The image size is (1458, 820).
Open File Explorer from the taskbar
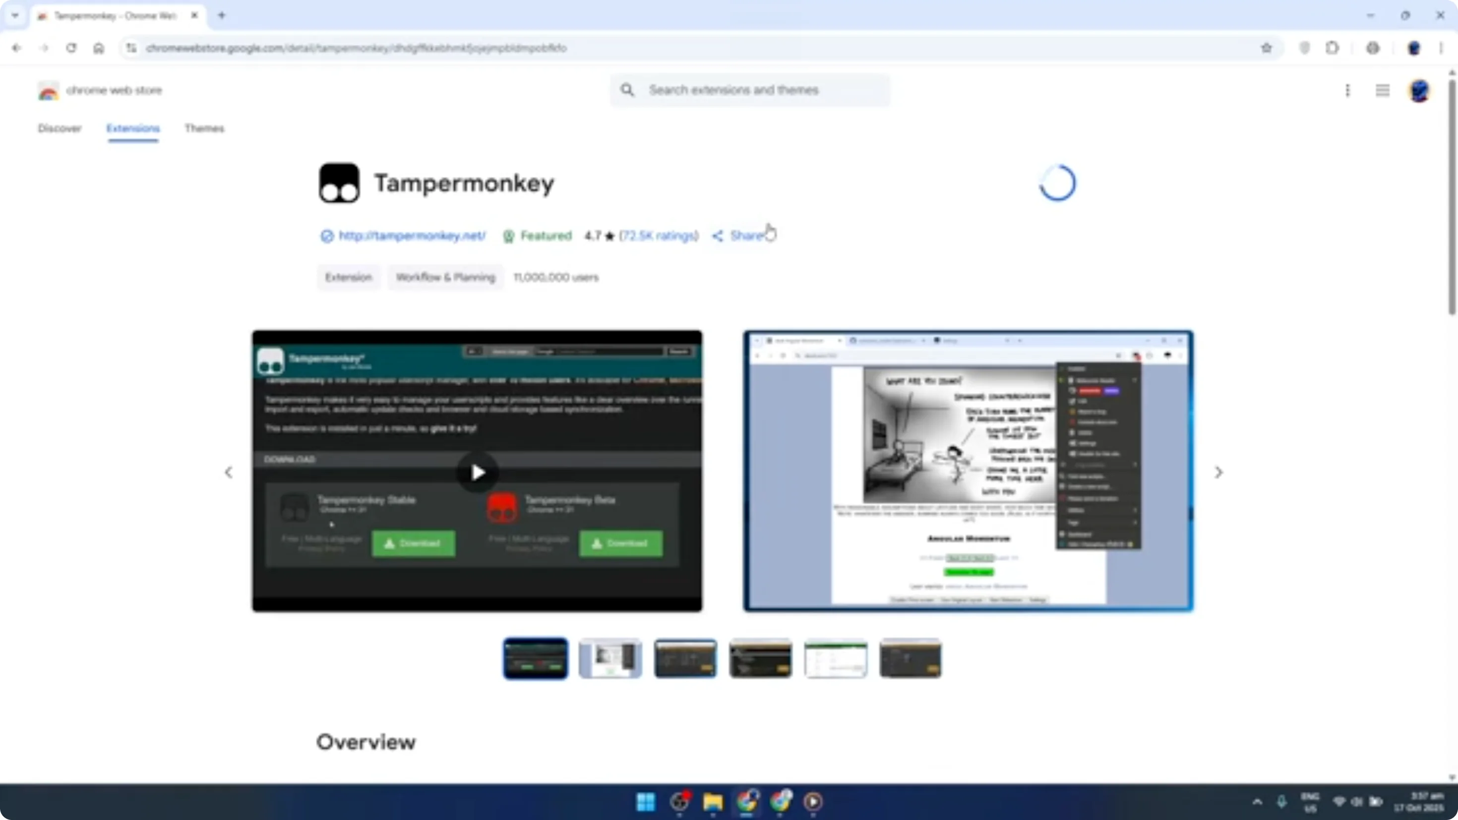click(713, 802)
